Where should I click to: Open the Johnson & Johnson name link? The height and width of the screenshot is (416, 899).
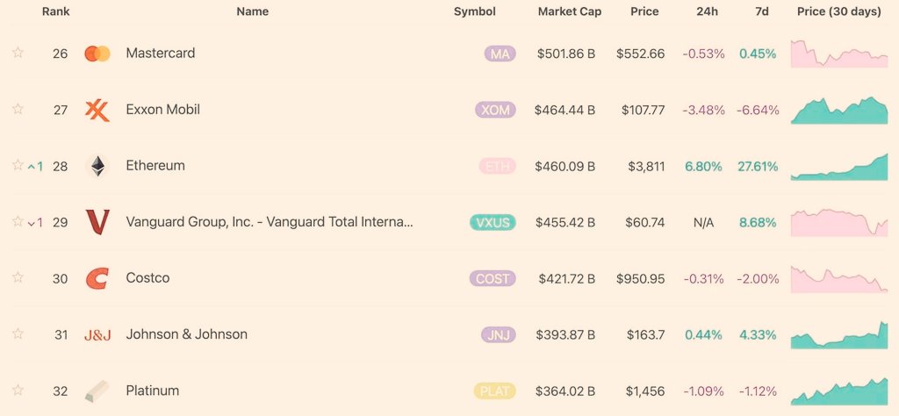(x=186, y=334)
